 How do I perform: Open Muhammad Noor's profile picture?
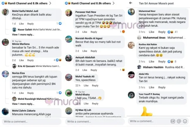(131, 12)
